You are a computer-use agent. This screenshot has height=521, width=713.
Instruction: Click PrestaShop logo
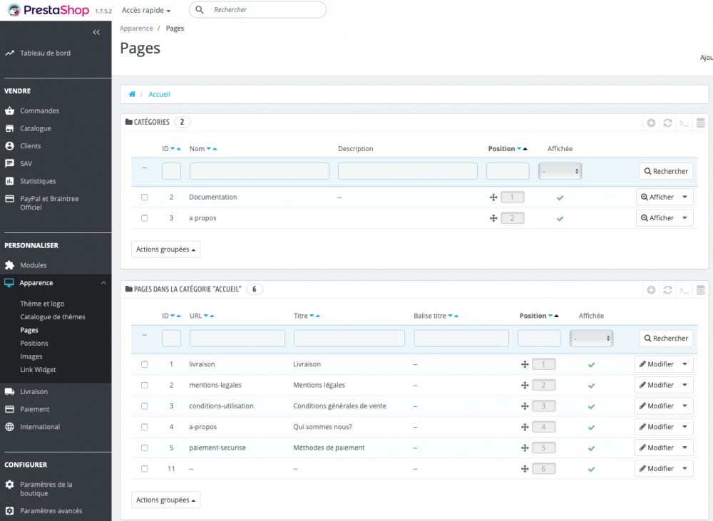tap(48, 10)
